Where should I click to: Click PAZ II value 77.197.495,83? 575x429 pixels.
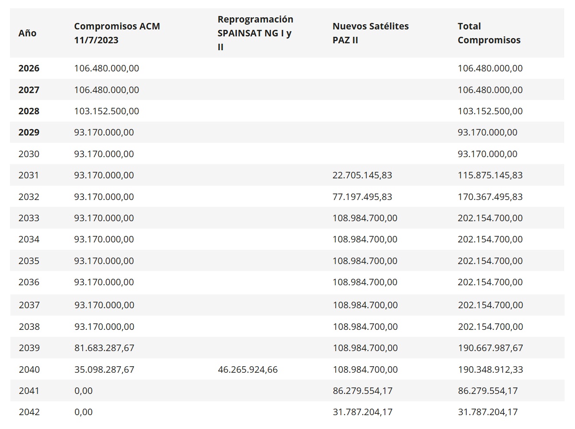coord(362,197)
